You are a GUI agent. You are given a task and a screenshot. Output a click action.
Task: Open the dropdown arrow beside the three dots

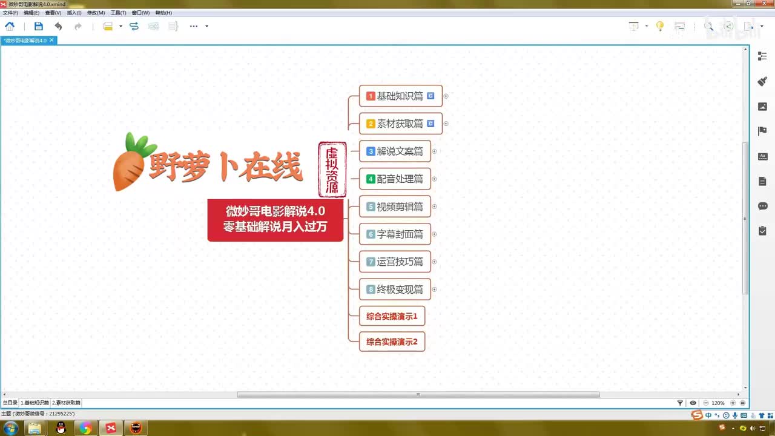tap(206, 27)
